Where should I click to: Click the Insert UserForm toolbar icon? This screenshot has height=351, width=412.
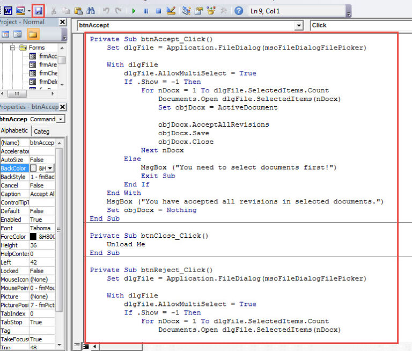[20, 11]
